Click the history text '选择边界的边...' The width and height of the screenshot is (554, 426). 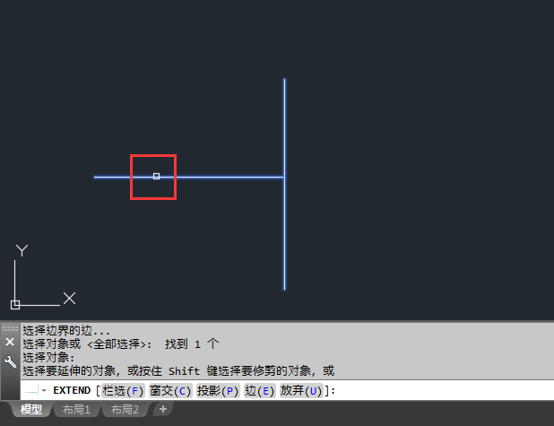coord(66,331)
